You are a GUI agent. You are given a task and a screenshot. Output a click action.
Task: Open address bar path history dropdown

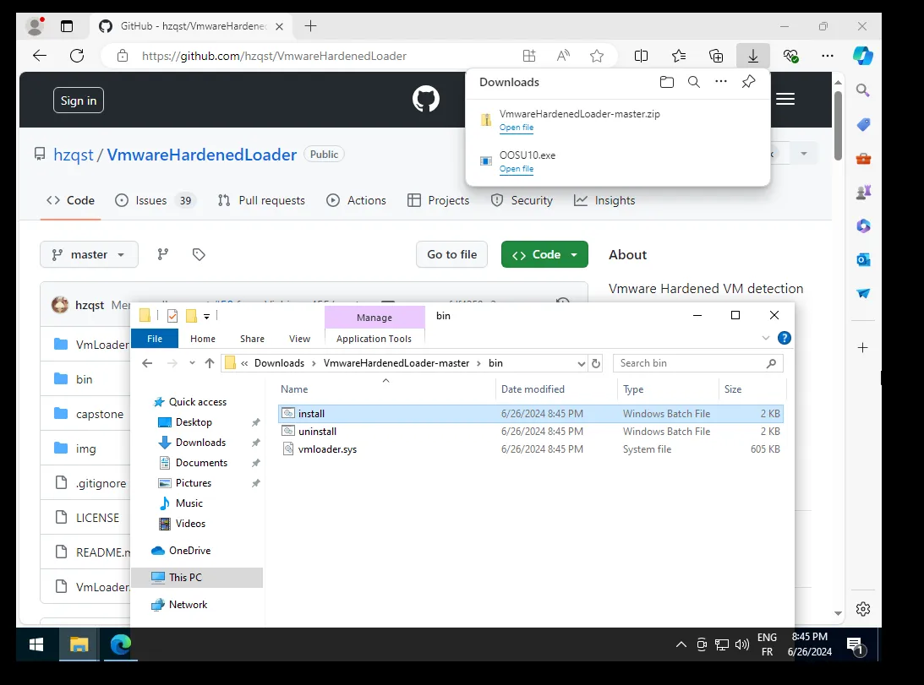point(581,363)
